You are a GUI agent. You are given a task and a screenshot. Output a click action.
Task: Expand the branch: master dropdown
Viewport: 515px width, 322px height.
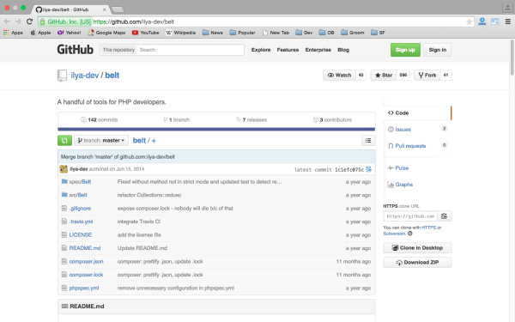click(x=101, y=140)
